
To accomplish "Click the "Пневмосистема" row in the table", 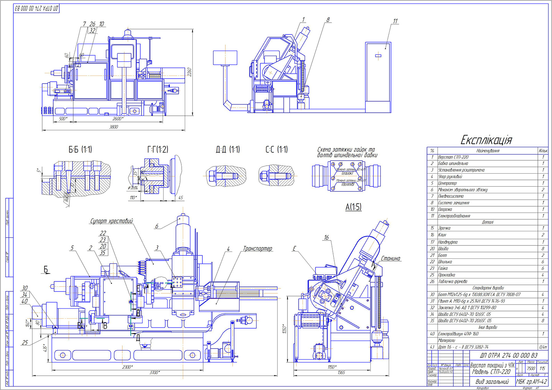I will [x=451, y=196].
